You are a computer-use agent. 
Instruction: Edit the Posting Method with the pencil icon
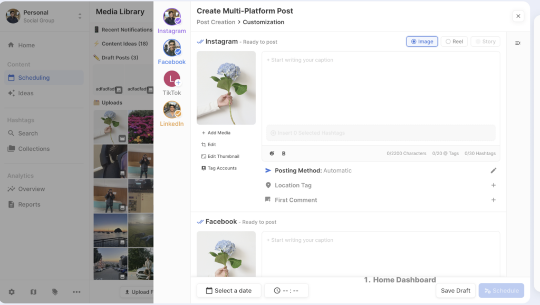click(494, 170)
